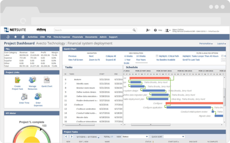The width and height of the screenshot is (230, 143).
Task: Enable Highlight: Critical Path checkbox
Action: pos(157,56)
